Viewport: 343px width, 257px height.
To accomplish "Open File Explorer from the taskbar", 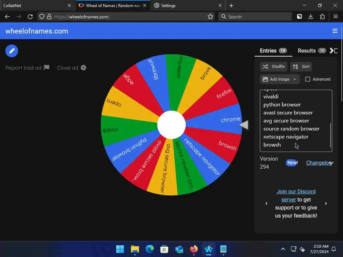I will tap(135, 249).
